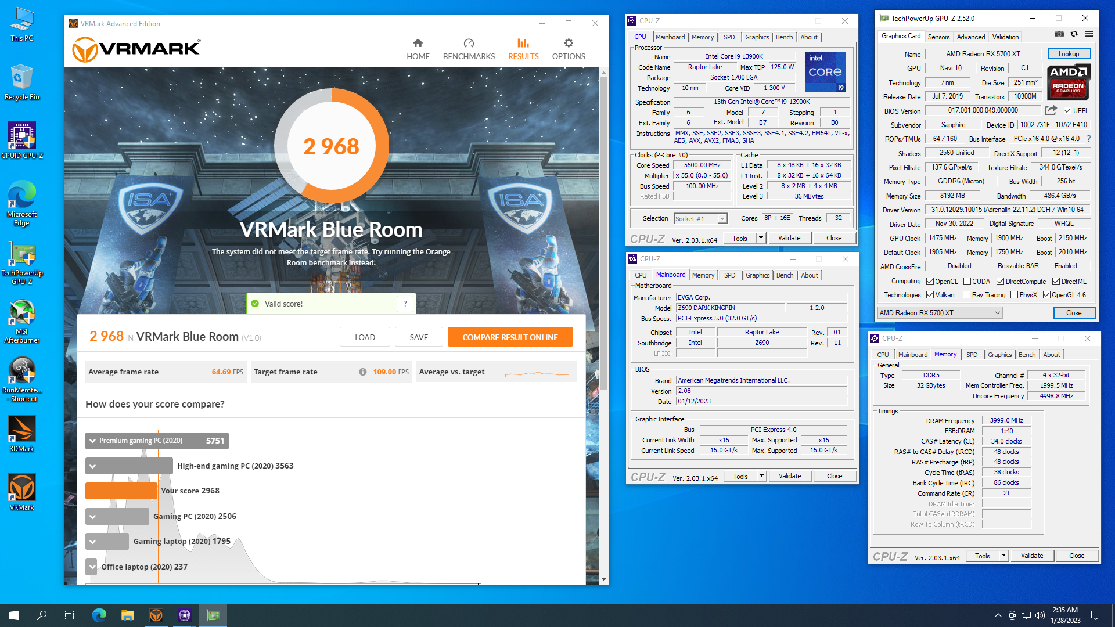Toggle CUDA checkbox

pyautogui.click(x=967, y=282)
